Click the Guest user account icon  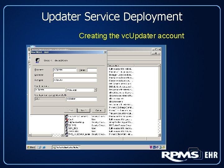tap(67, 119)
